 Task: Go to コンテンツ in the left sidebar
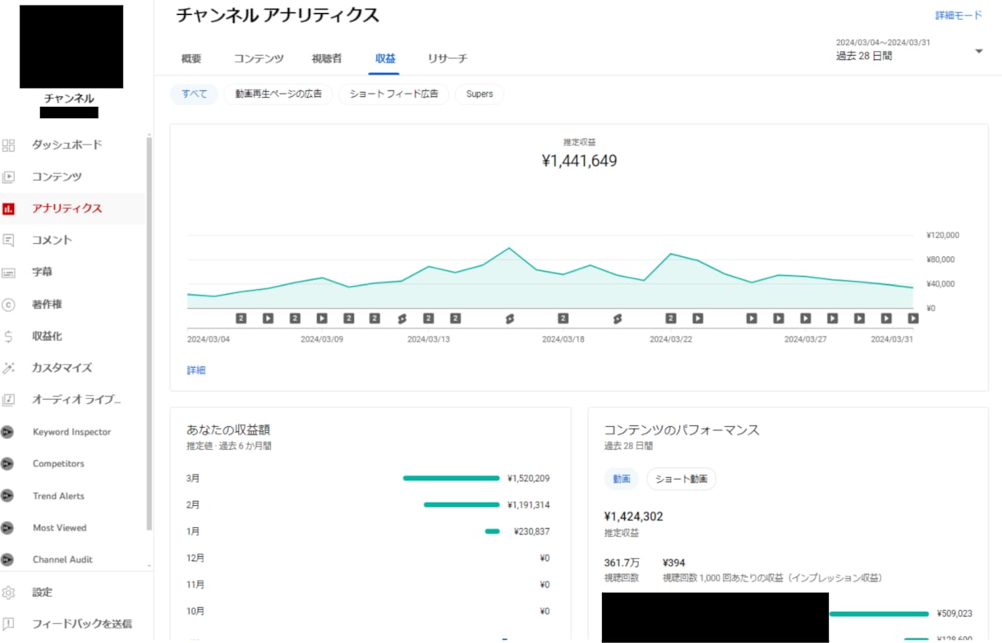(56, 177)
